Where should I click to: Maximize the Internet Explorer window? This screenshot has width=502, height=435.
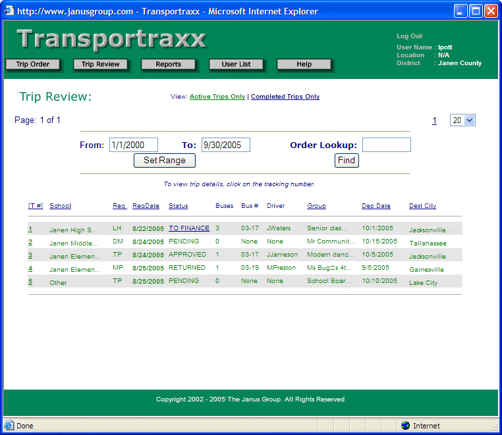[x=476, y=11]
